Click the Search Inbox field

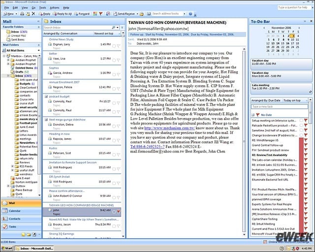(77, 28)
